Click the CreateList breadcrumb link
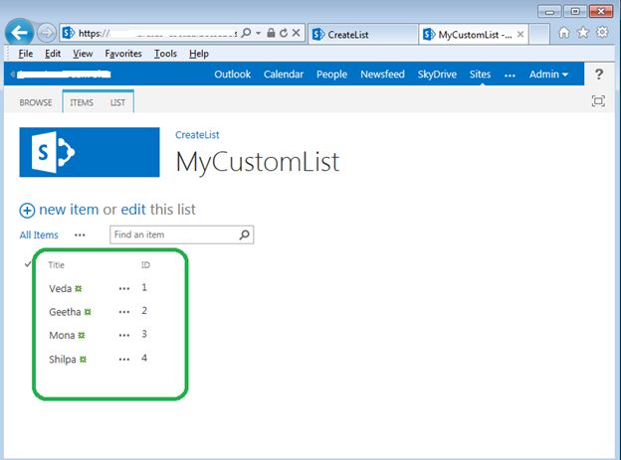This screenshot has width=621, height=460. [197, 135]
